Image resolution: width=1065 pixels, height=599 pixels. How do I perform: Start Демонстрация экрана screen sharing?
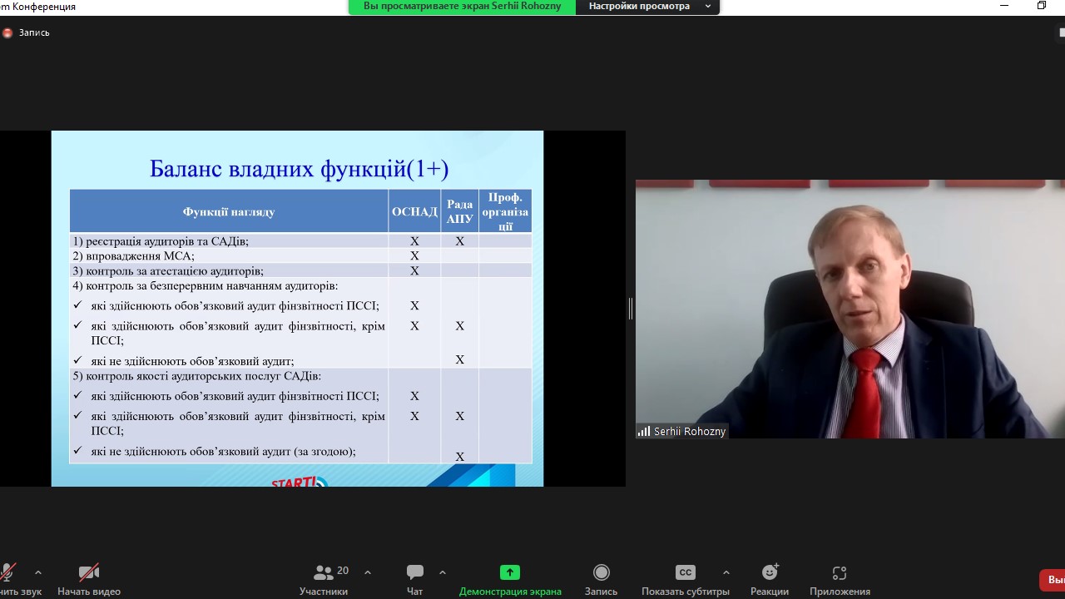tap(510, 579)
